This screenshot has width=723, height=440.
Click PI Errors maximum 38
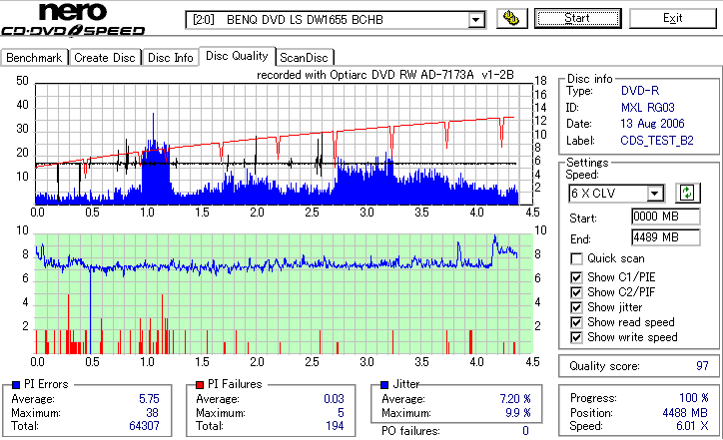coord(152,413)
